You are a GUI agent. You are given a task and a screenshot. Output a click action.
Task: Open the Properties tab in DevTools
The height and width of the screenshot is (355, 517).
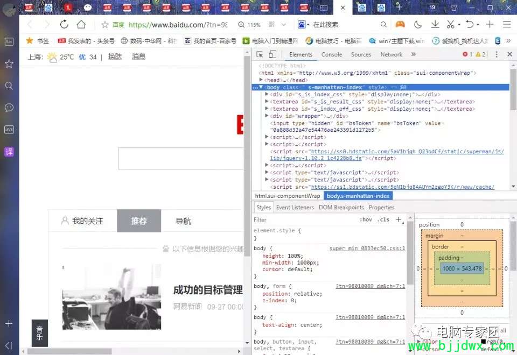[381, 208]
